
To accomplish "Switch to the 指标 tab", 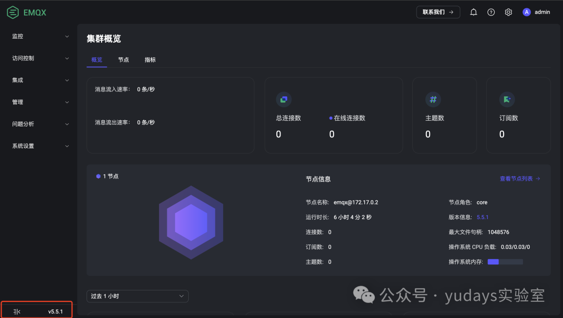I will click(x=150, y=60).
